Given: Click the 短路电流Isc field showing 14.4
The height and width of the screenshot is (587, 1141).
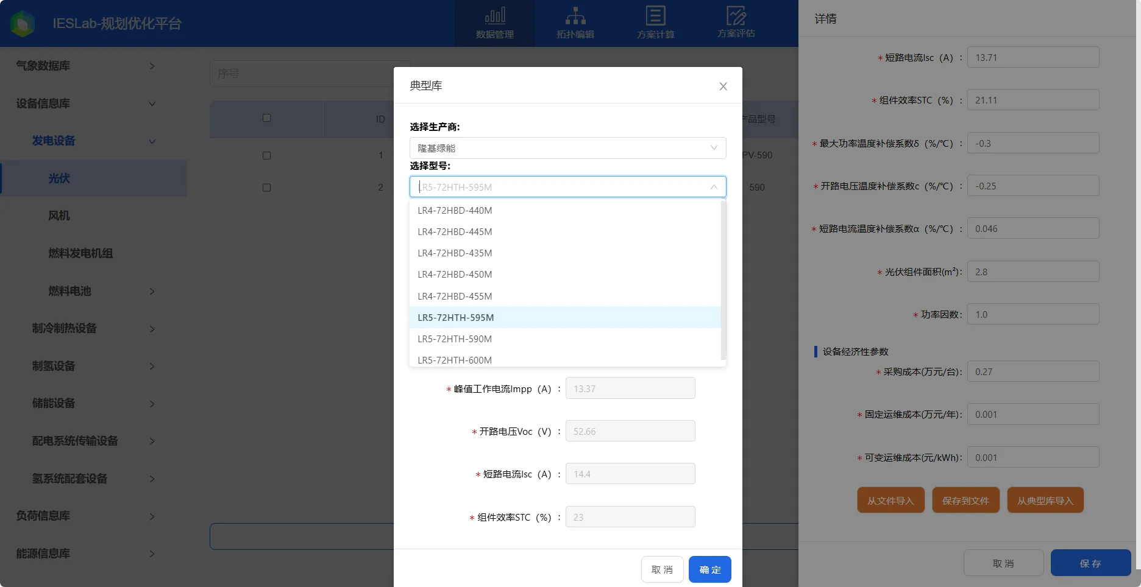Looking at the screenshot, I should pyautogui.click(x=630, y=474).
